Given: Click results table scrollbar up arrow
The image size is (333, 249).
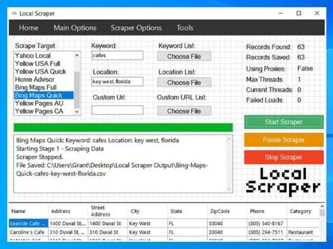Looking at the screenshot, I should 322,206.
